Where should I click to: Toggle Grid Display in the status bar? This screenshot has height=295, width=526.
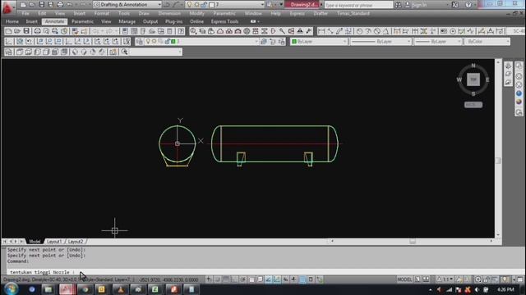pos(226,279)
